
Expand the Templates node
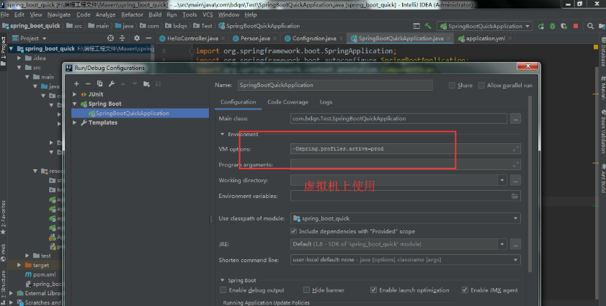[x=75, y=122]
